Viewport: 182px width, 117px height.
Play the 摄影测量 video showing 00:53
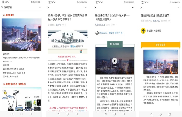(115, 60)
